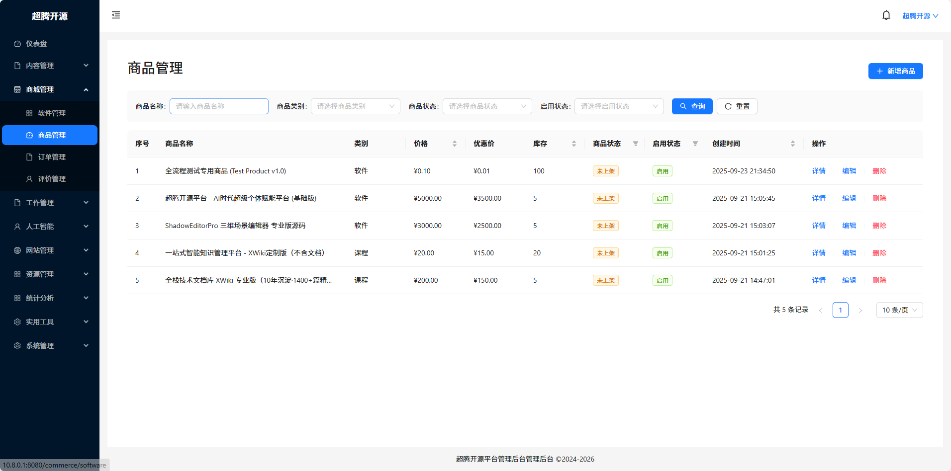The image size is (951, 471).
Task: Select the 仪表盘 dashboard icon
Action: pos(16,43)
